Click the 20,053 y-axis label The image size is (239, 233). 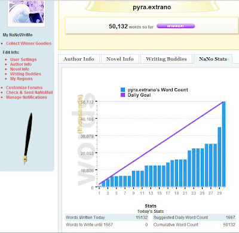[x=87, y=153]
